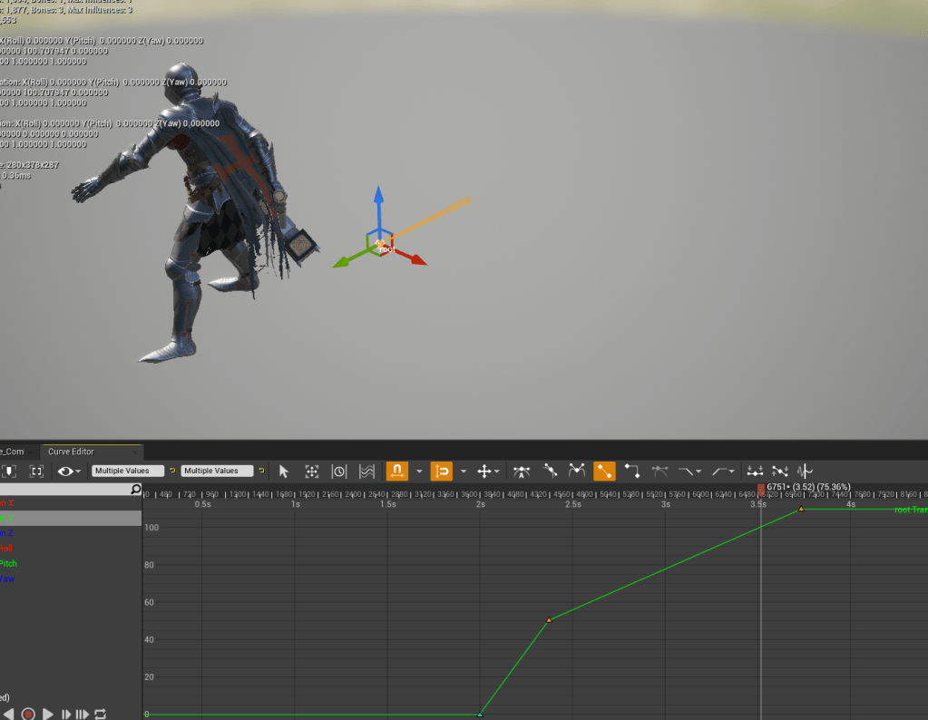Select the arrow selection tool in curve toolbar
The height and width of the screenshot is (720, 928).
(284, 472)
